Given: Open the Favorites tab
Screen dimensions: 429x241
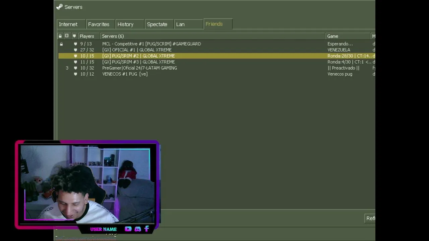Looking at the screenshot, I should (x=100, y=24).
